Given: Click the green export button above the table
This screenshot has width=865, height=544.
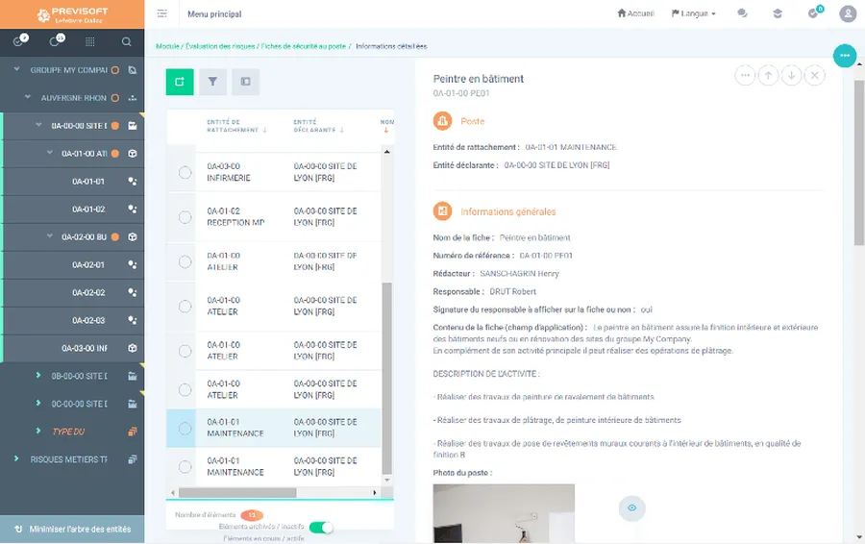Looking at the screenshot, I should click(180, 82).
